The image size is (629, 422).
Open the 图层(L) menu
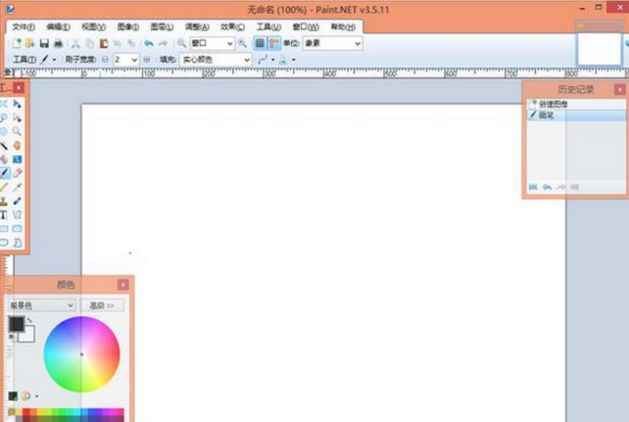pyautogui.click(x=162, y=27)
